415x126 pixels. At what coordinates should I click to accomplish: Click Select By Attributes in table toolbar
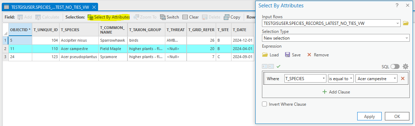109,17
